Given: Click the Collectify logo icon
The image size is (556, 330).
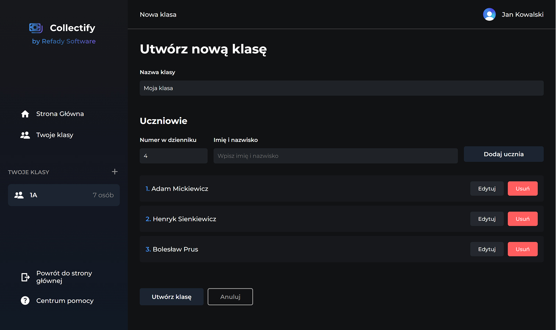Looking at the screenshot, I should click(36, 28).
